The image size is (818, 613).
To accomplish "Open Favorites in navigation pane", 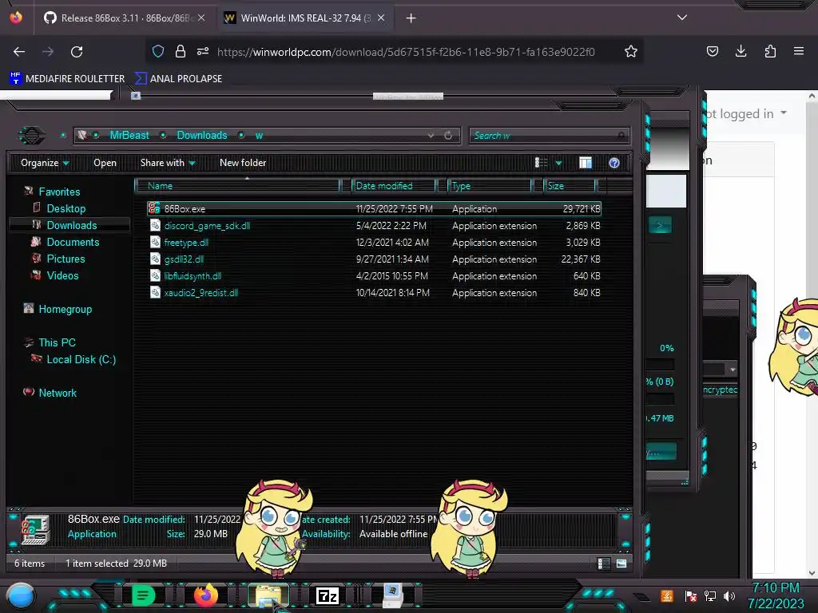I will pos(52,192).
